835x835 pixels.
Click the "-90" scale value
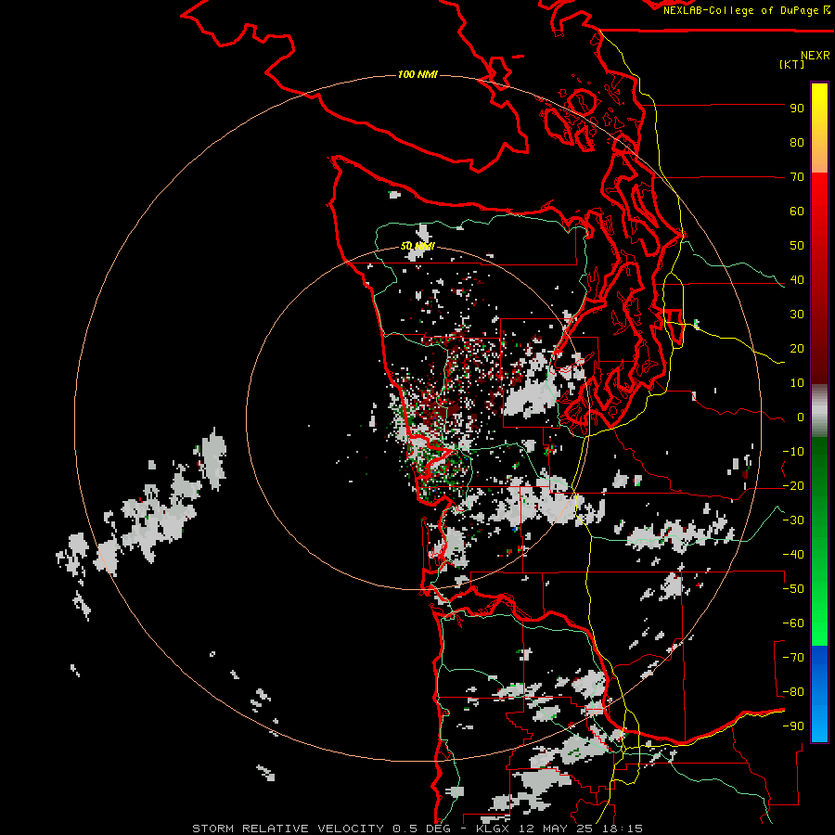(793, 726)
